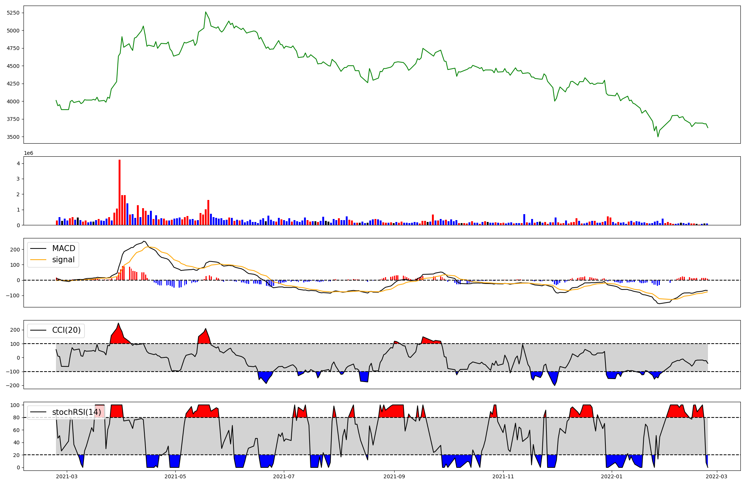Click the 3500 price axis tick label
This screenshot has height=485, width=746.
pyautogui.click(x=13, y=137)
